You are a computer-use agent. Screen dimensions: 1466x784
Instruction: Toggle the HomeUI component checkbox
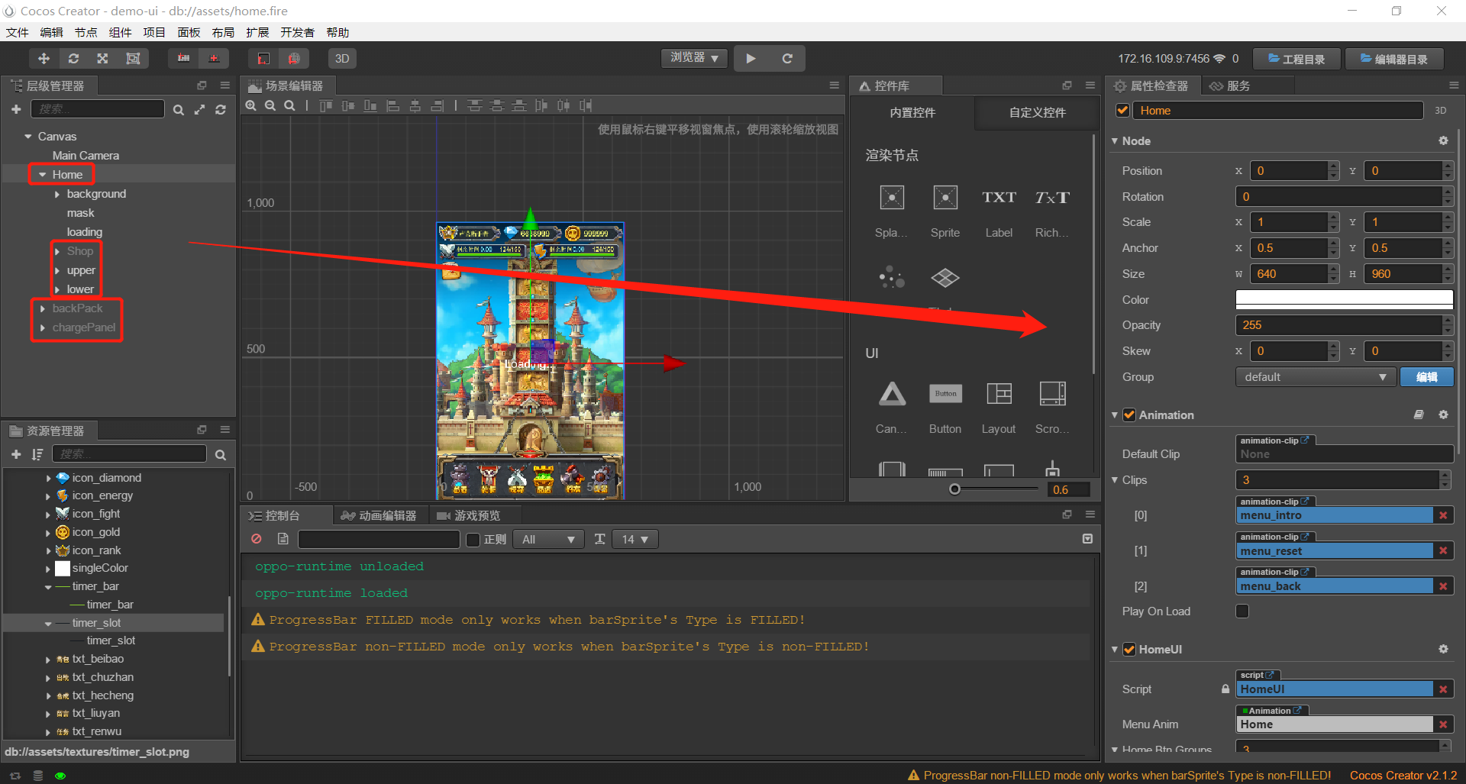click(1129, 650)
